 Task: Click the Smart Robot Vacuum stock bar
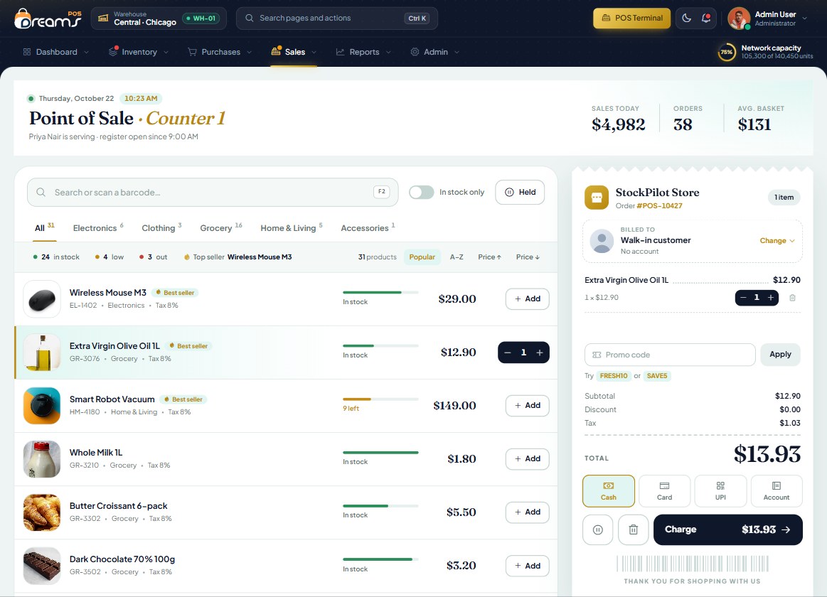click(380, 399)
